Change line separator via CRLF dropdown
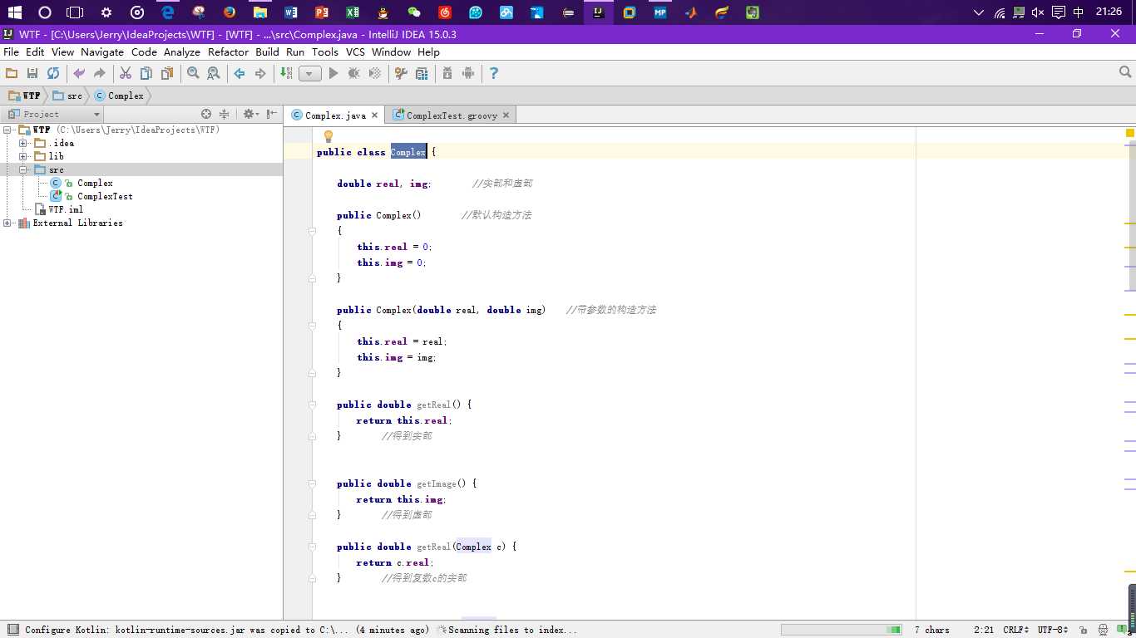This screenshot has width=1136, height=638. coord(1016,630)
